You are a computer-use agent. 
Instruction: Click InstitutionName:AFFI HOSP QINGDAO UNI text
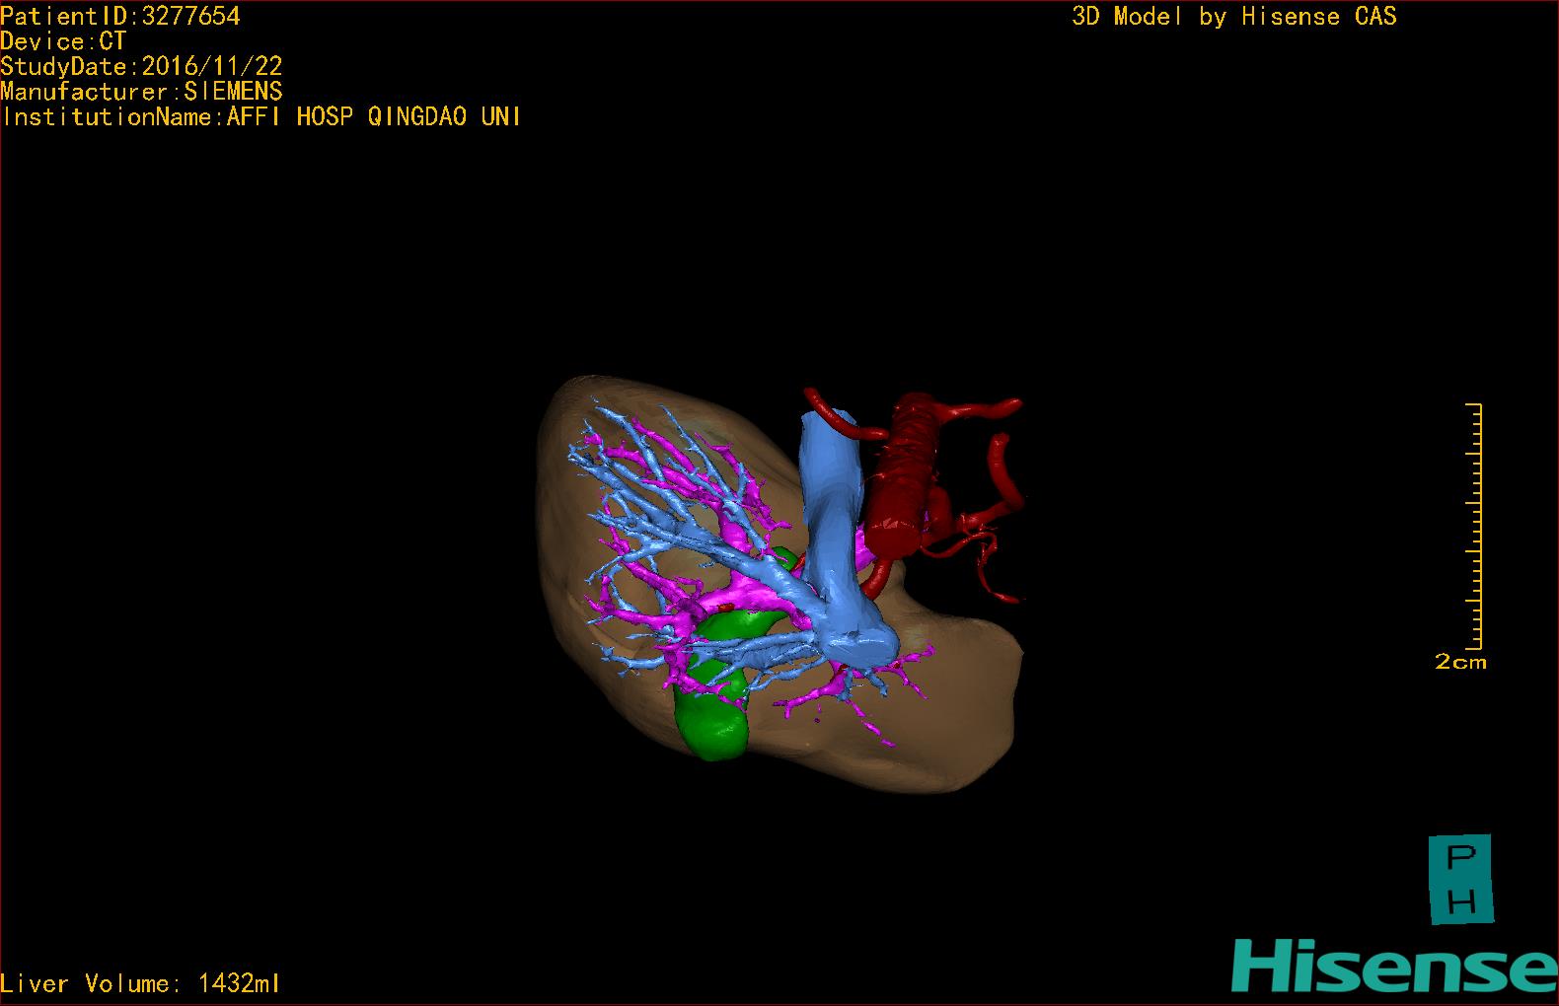(260, 116)
